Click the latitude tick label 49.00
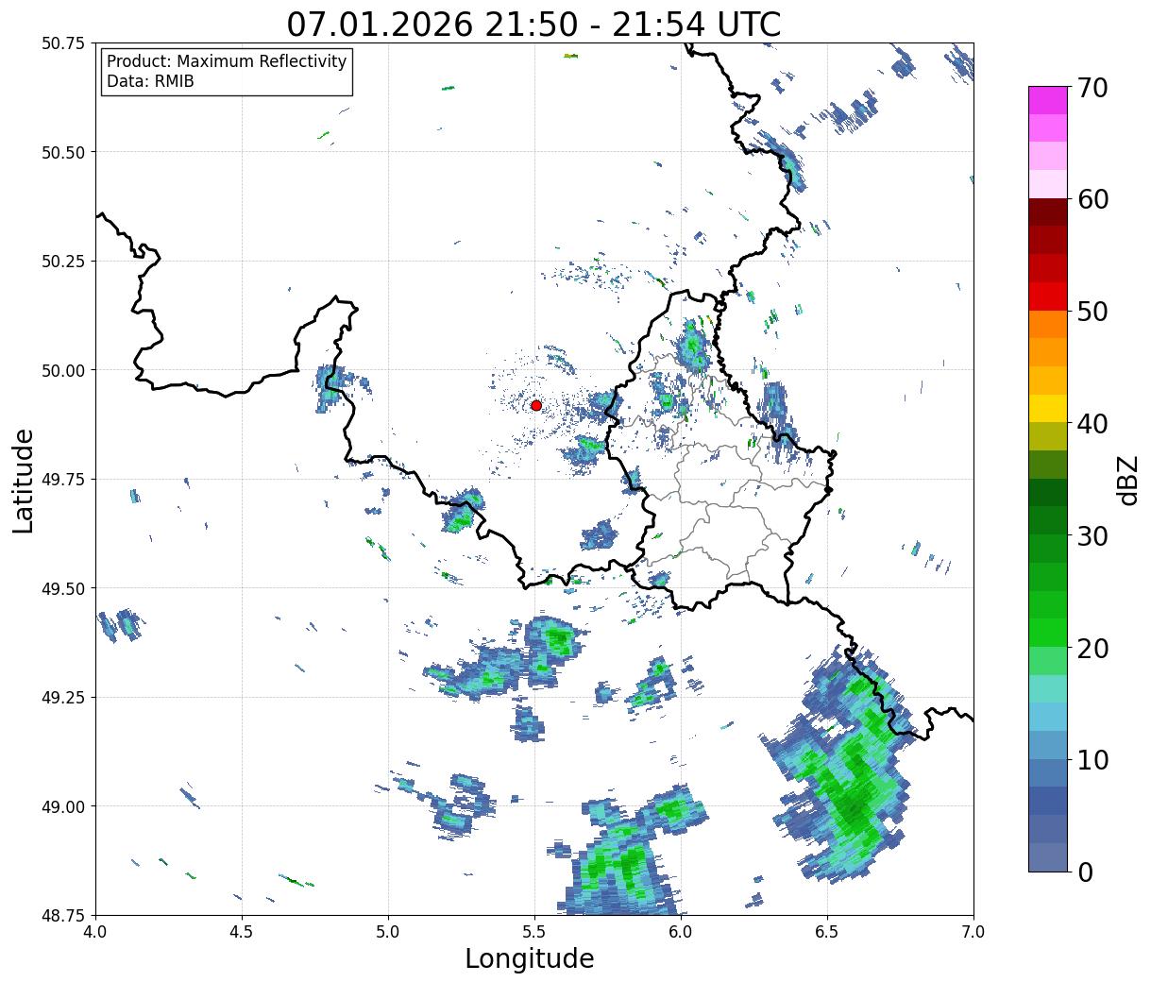This screenshot has height=982, width=1151. (x=62, y=806)
